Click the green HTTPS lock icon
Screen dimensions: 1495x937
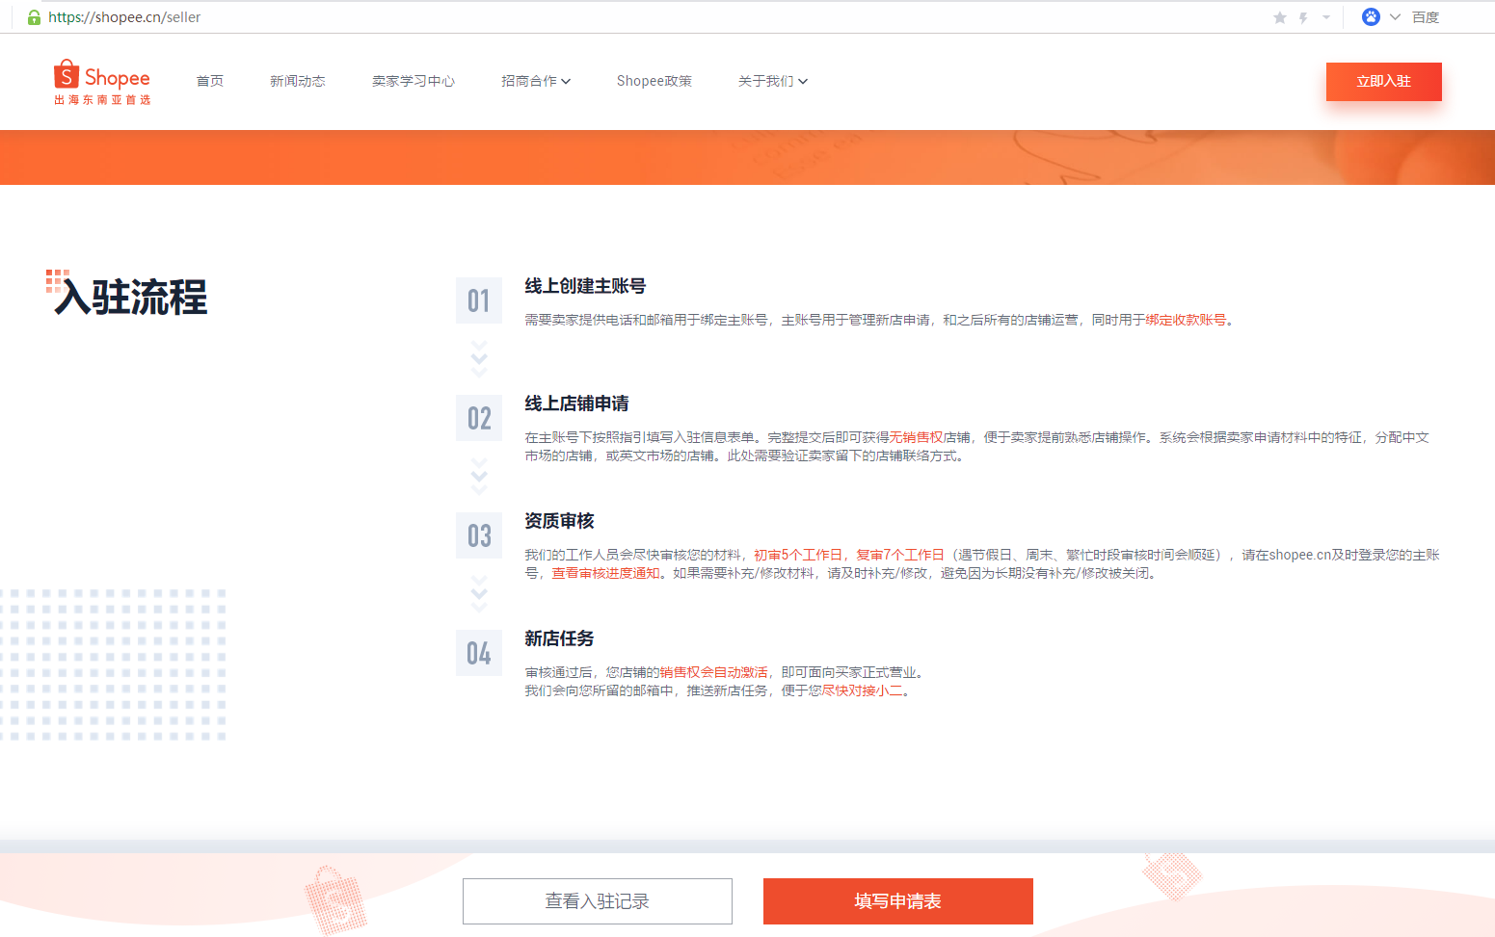pos(32,16)
